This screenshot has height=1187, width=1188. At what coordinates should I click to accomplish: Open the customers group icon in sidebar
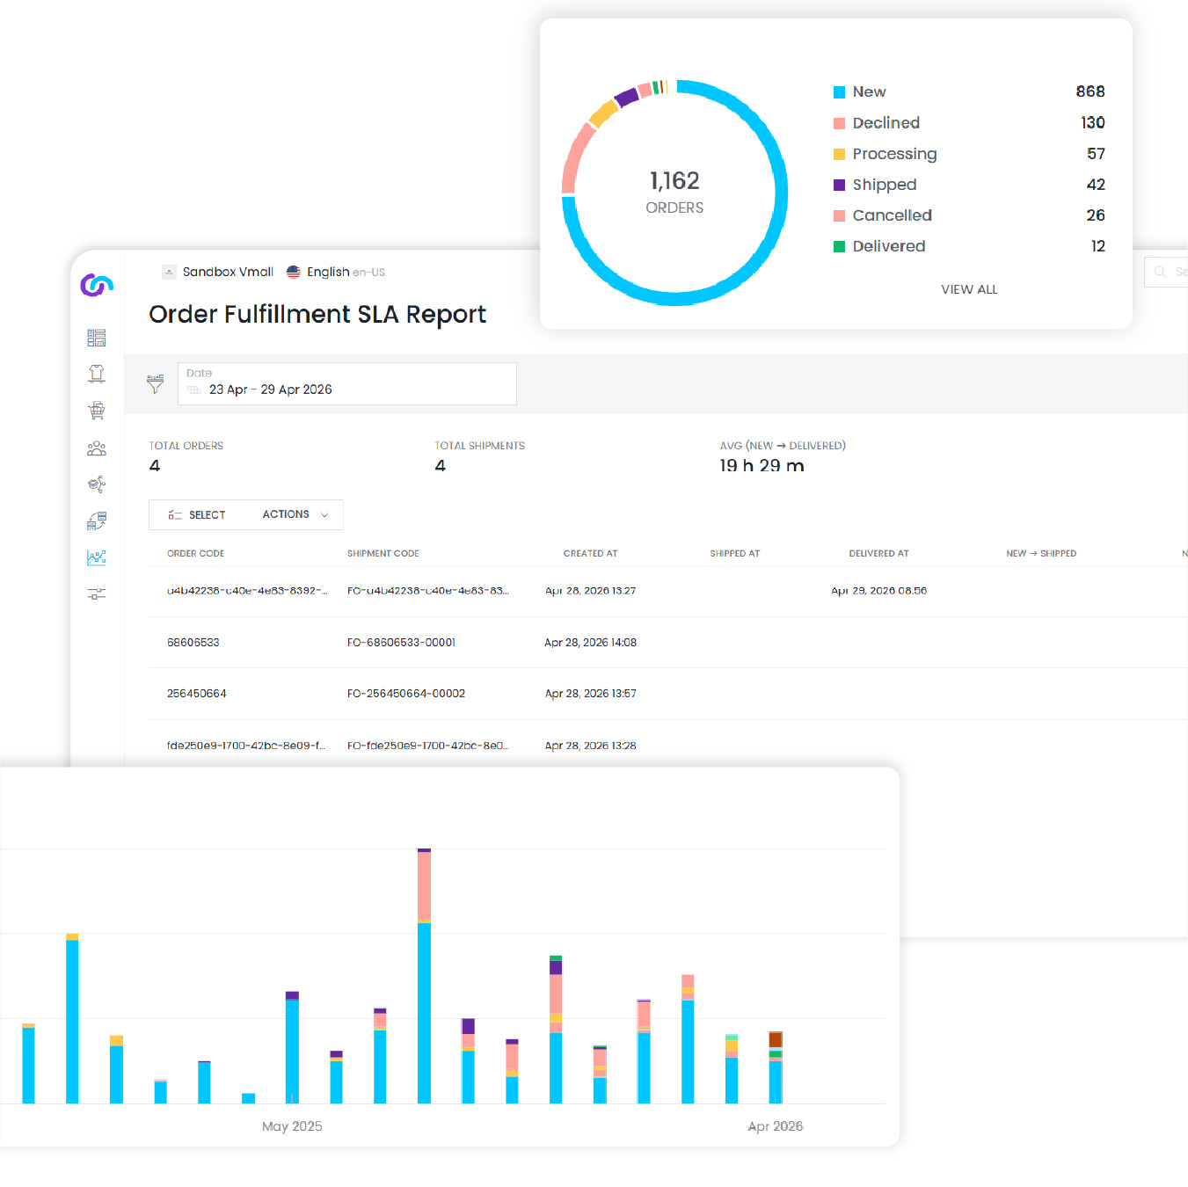coord(97,448)
